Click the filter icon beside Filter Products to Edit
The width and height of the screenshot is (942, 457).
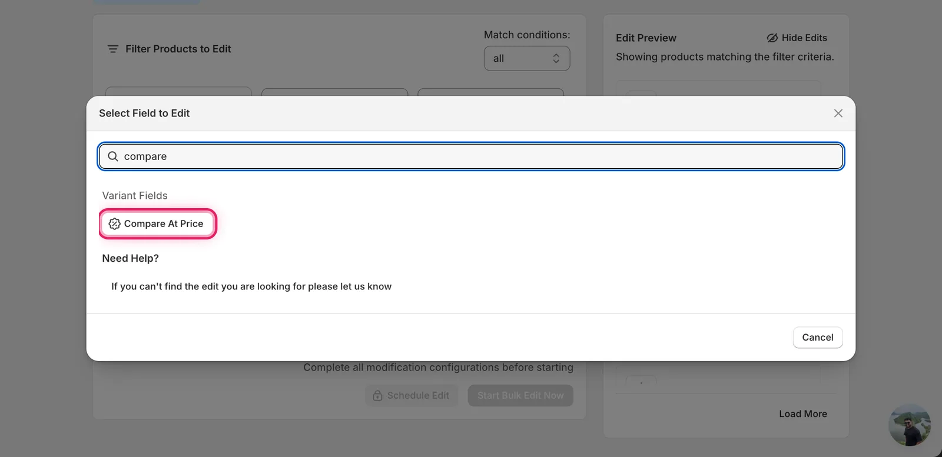click(113, 49)
